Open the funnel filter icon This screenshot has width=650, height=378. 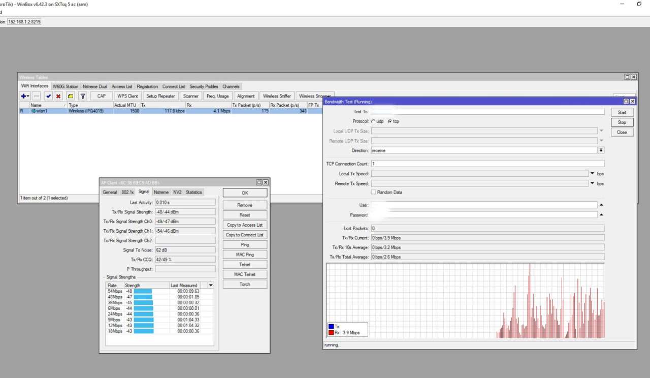[x=83, y=96]
